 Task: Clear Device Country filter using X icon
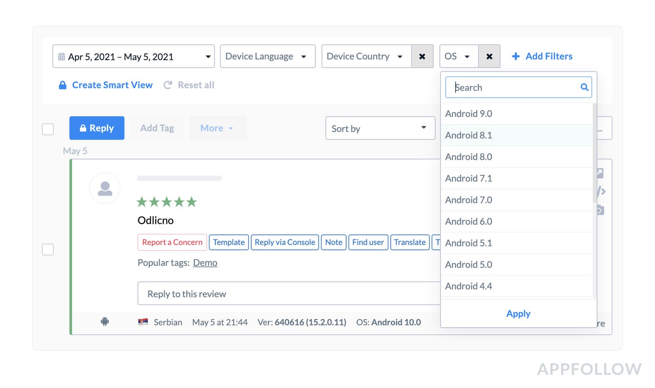422,56
